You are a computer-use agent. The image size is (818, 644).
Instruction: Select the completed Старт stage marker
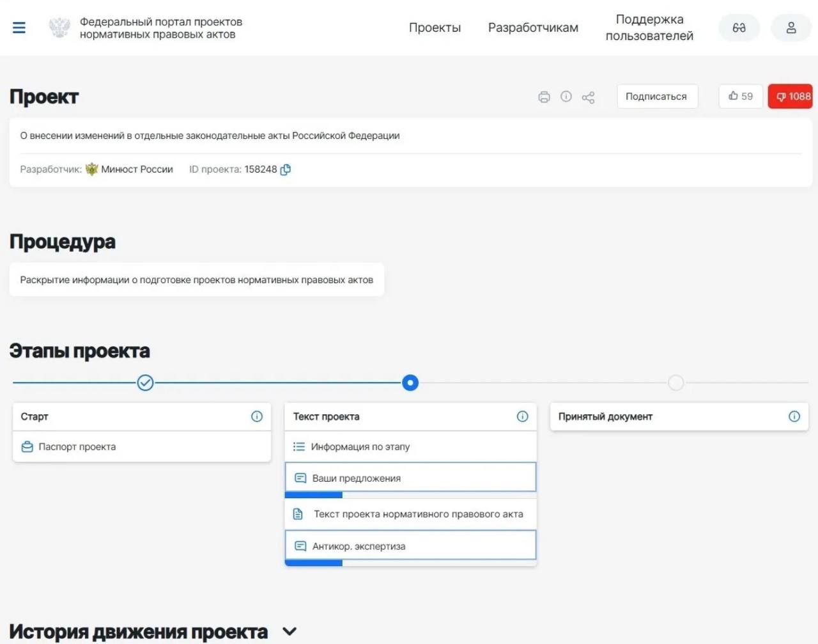(x=146, y=383)
